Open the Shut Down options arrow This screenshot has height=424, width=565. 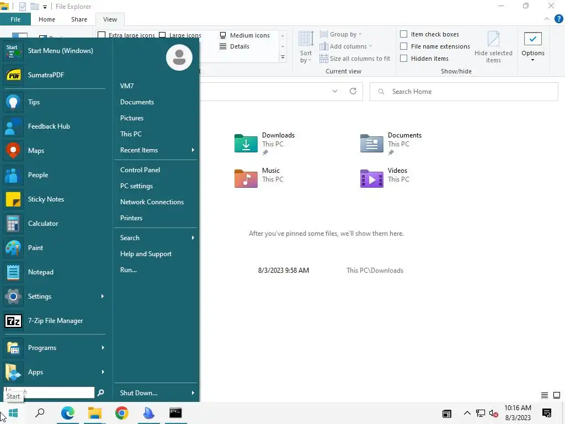click(x=193, y=393)
